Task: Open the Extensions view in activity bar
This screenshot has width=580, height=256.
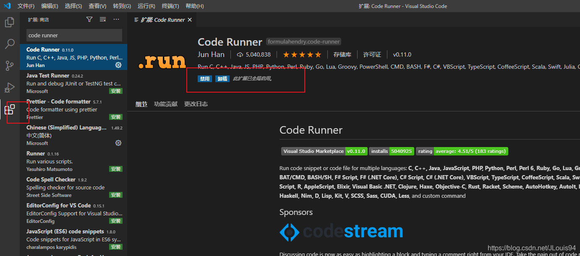Action: pyautogui.click(x=10, y=110)
